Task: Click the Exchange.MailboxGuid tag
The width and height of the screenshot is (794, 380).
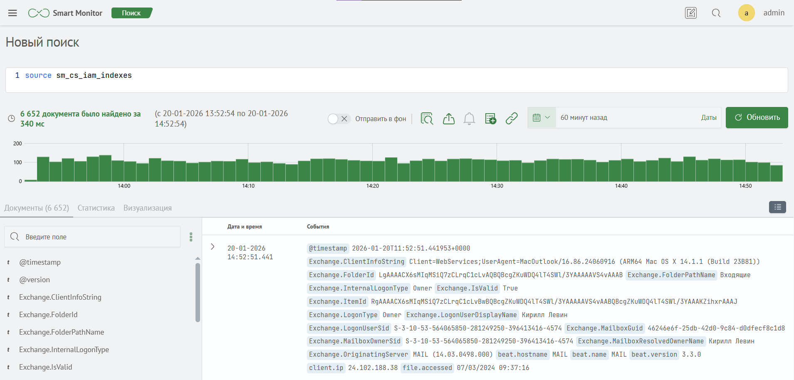Action: pyautogui.click(x=605, y=328)
